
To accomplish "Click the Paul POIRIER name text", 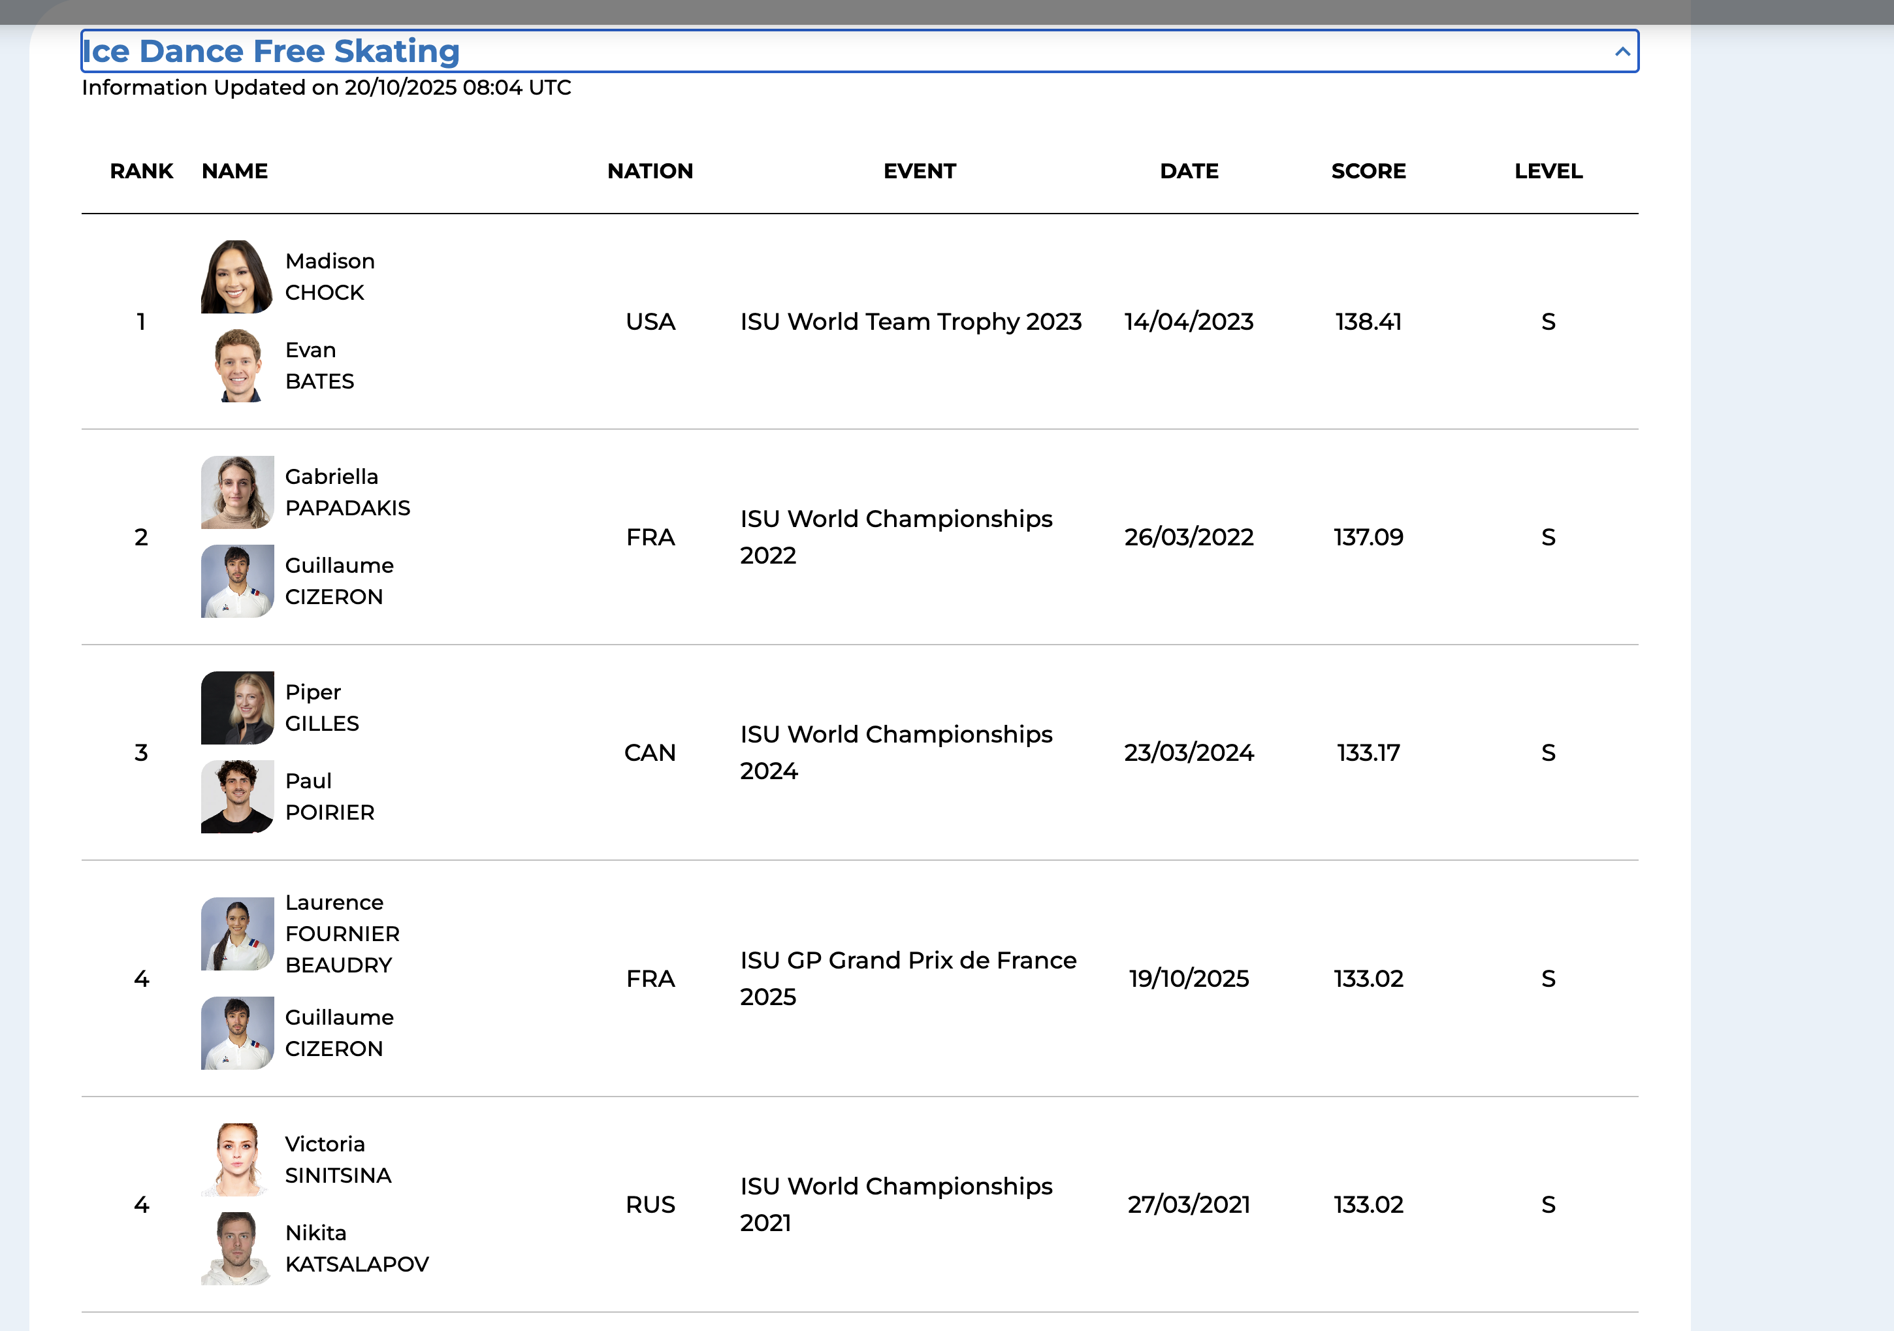I will click(329, 797).
